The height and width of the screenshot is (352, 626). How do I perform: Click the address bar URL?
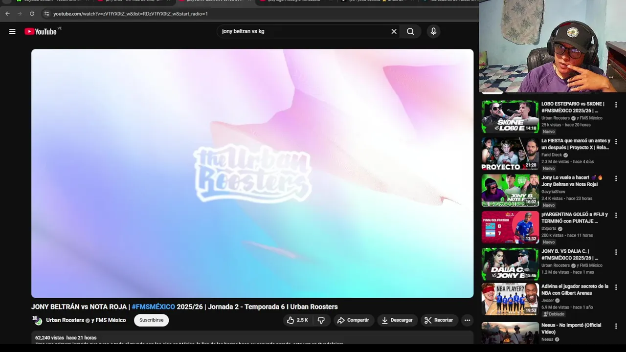tap(131, 14)
